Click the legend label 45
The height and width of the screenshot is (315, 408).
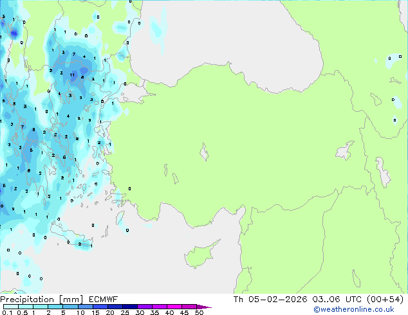[x=184, y=312]
